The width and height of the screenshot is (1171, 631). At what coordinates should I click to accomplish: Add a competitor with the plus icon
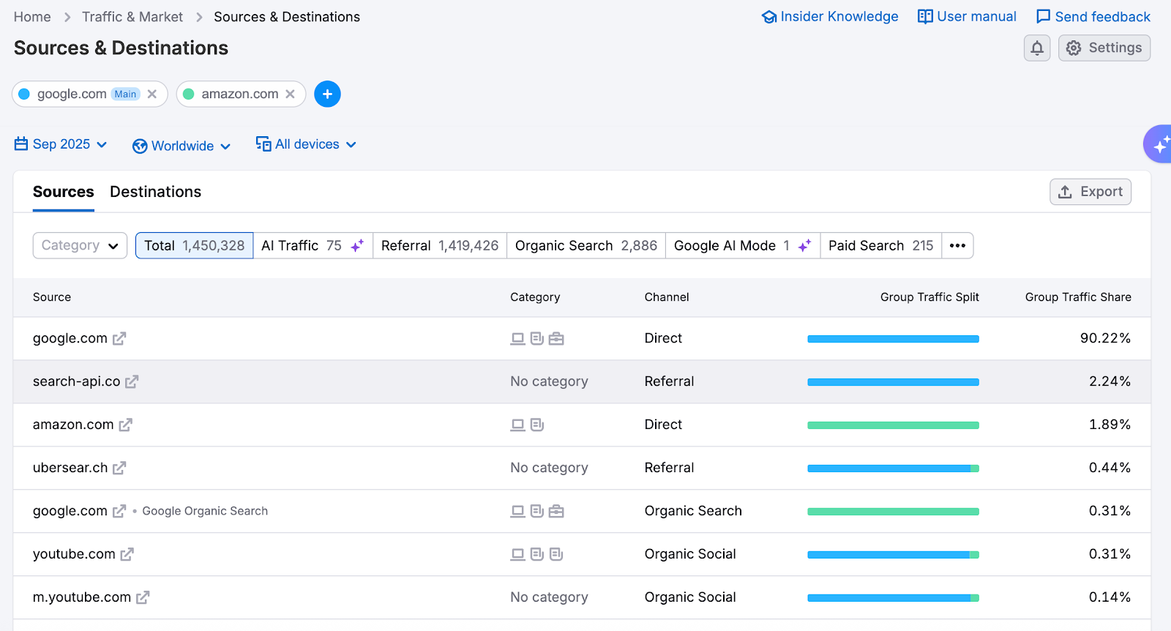(x=327, y=94)
